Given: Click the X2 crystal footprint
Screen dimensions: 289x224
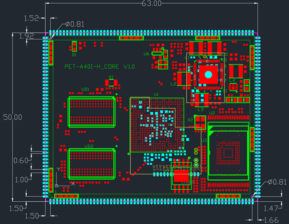Looking at the screenshot, I should click(200, 122).
